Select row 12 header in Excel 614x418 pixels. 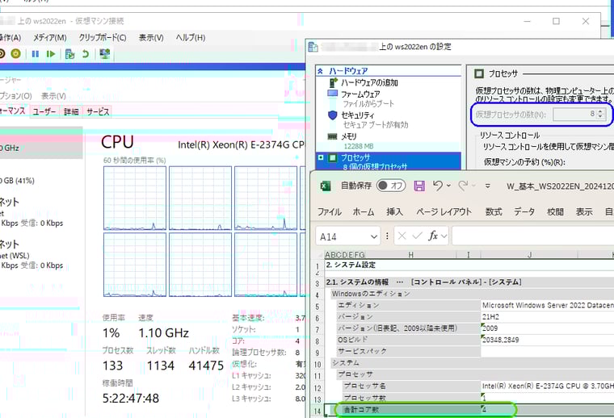318,388
